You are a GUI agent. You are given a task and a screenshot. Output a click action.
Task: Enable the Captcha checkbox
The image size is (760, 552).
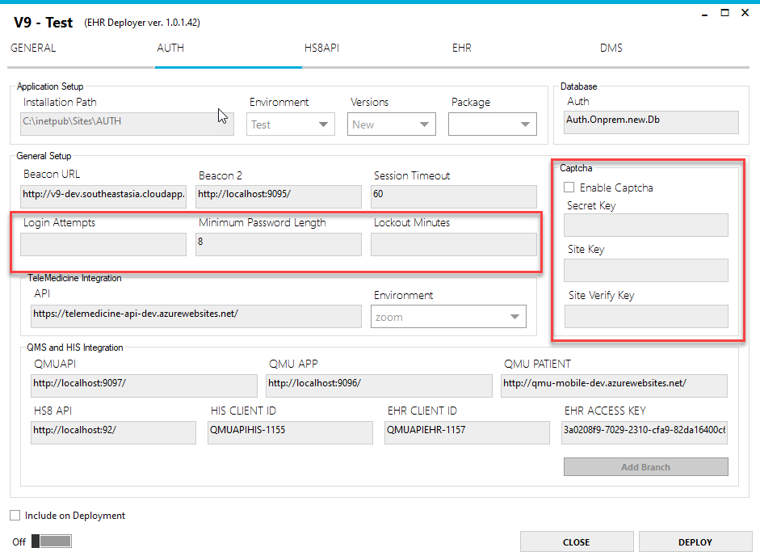pyautogui.click(x=571, y=188)
